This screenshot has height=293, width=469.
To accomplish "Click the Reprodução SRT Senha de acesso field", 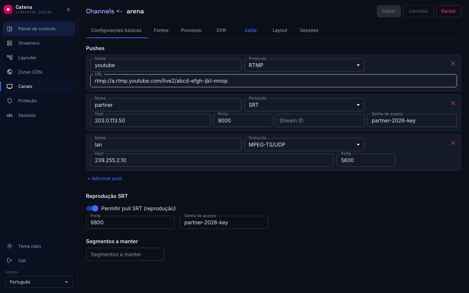I will coord(224,222).
